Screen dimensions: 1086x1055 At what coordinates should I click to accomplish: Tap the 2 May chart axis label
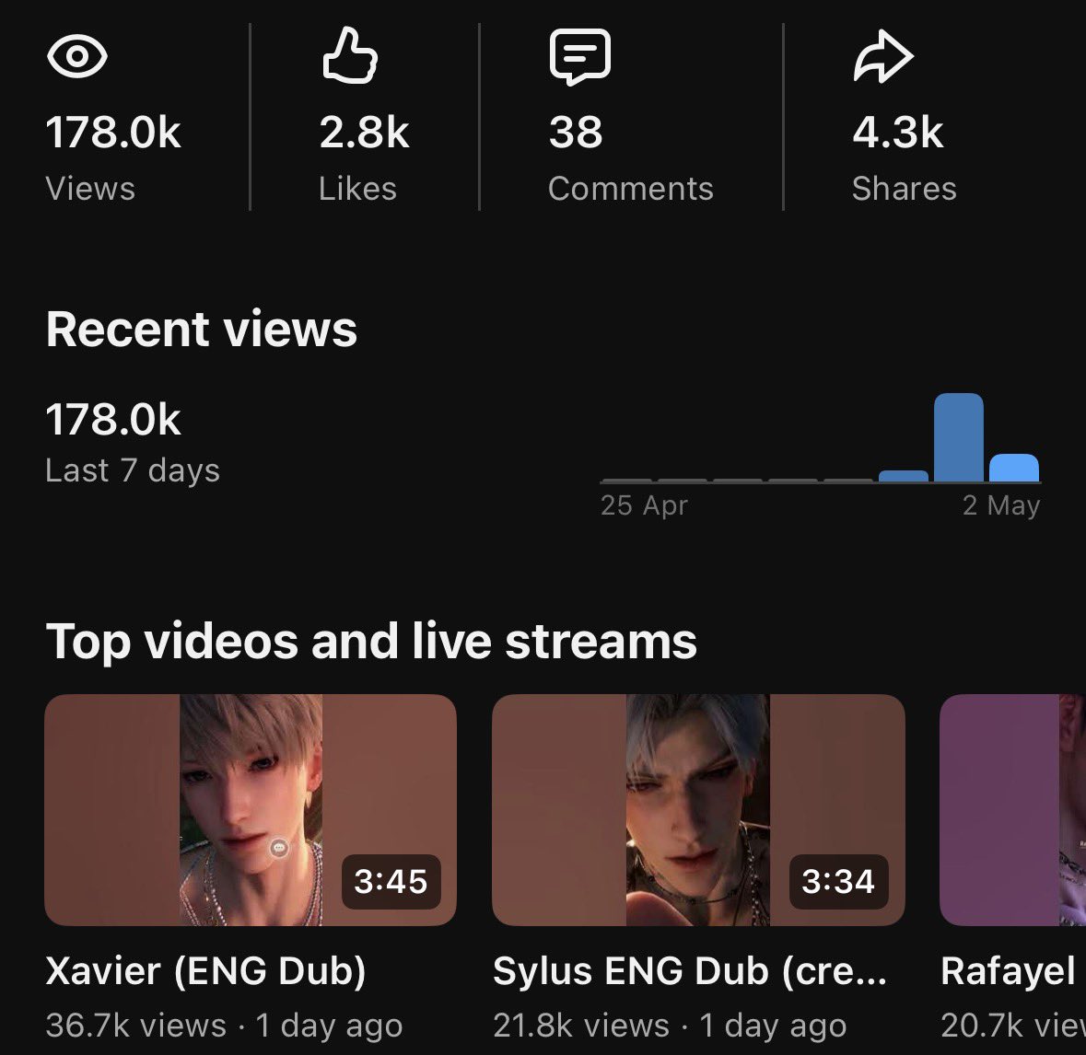click(x=1001, y=505)
